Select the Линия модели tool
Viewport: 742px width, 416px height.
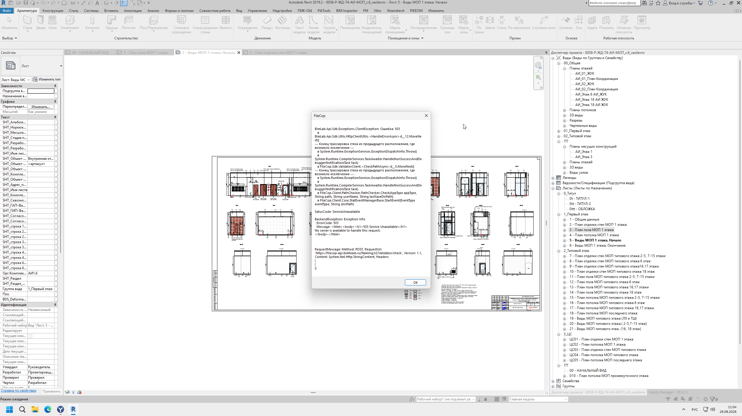(x=313, y=25)
